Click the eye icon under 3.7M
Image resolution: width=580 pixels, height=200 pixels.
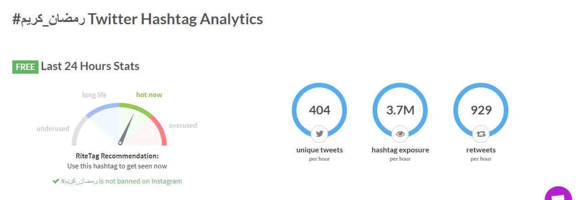point(400,134)
